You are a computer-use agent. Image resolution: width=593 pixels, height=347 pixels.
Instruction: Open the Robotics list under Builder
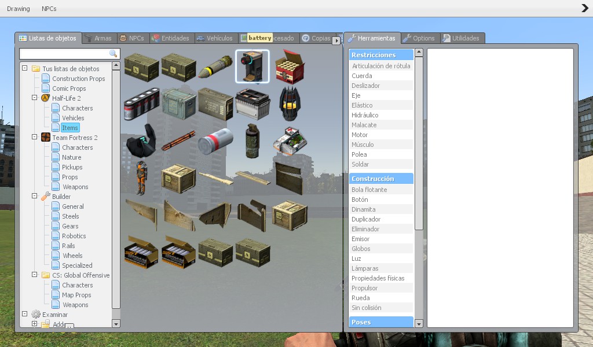pos(74,235)
